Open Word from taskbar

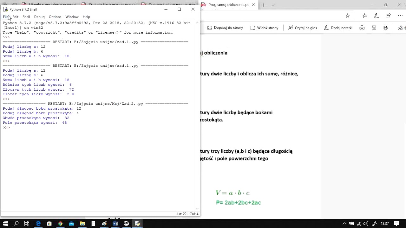[x=115, y=224]
